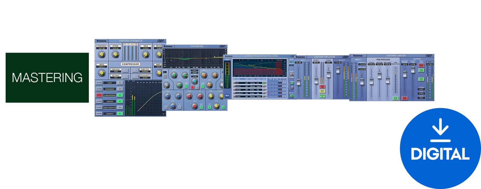
Task: Open Gate section with its Access button
Action: (99, 83)
